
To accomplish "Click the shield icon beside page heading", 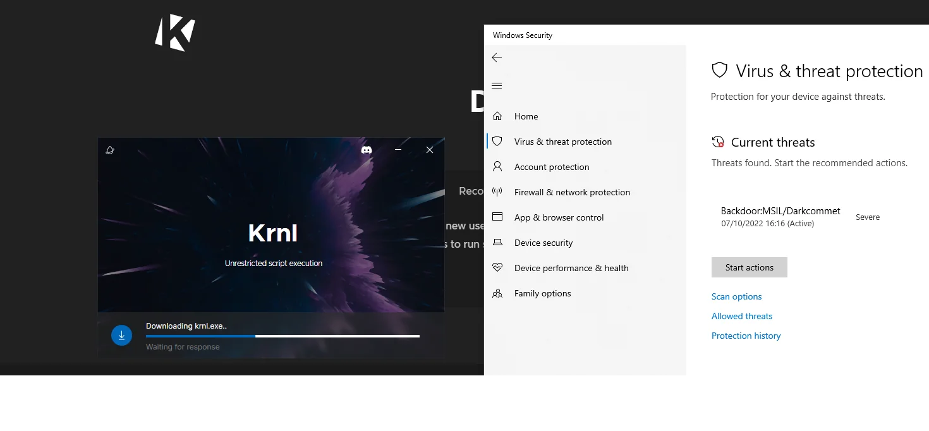I will [x=719, y=70].
